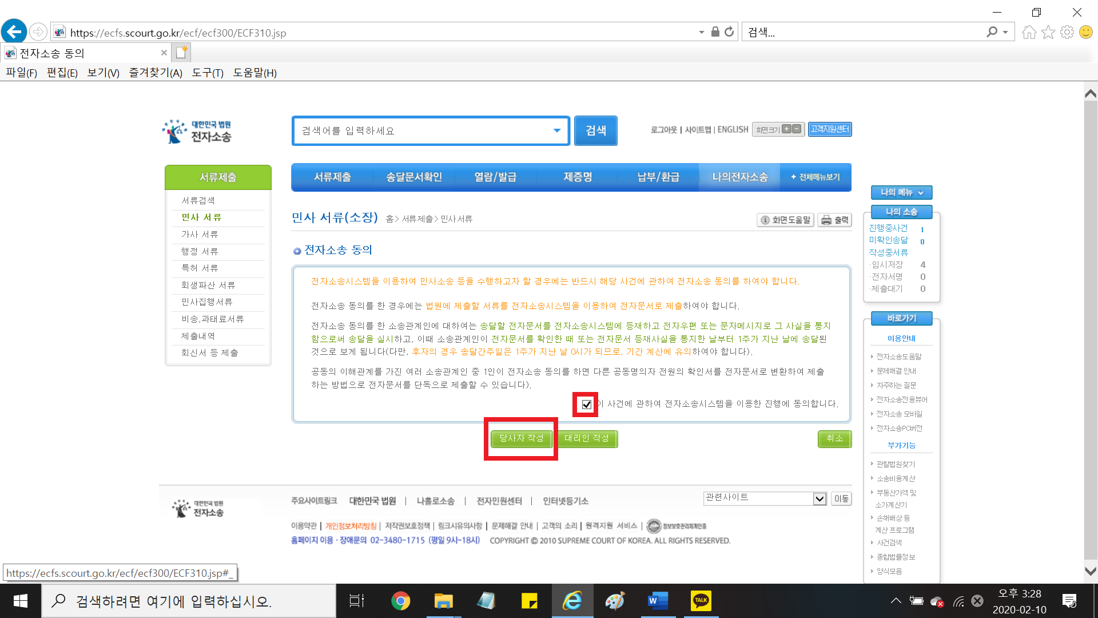Open the 관련사이트 dropdown list
This screenshot has width=1098, height=618.
click(x=819, y=498)
